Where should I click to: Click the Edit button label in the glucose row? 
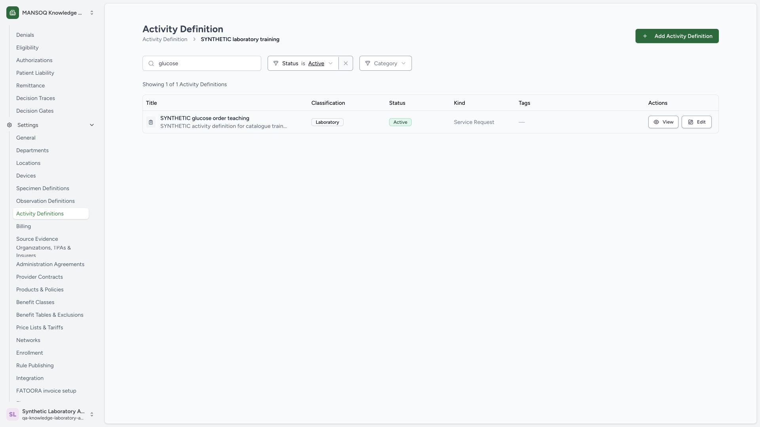click(701, 122)
